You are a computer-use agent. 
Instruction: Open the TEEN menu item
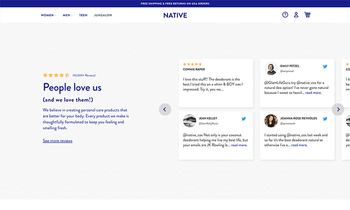[83, 15]
